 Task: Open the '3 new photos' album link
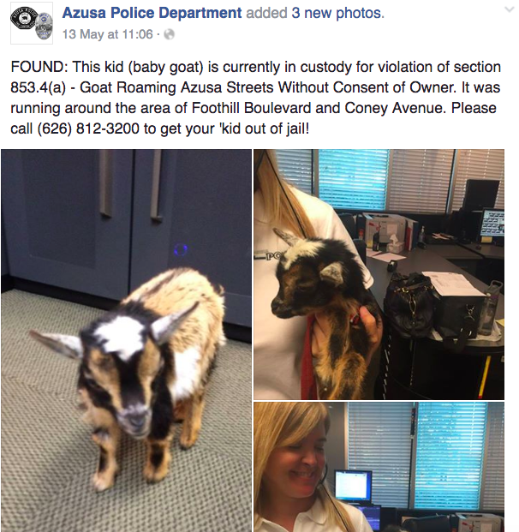[x=337, y=13]
